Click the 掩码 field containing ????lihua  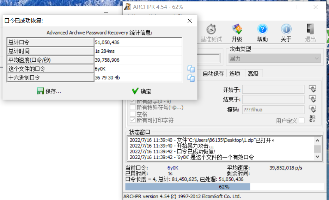273,110
